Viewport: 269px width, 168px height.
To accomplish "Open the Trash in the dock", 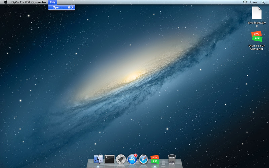I will (x=172, y=159).
